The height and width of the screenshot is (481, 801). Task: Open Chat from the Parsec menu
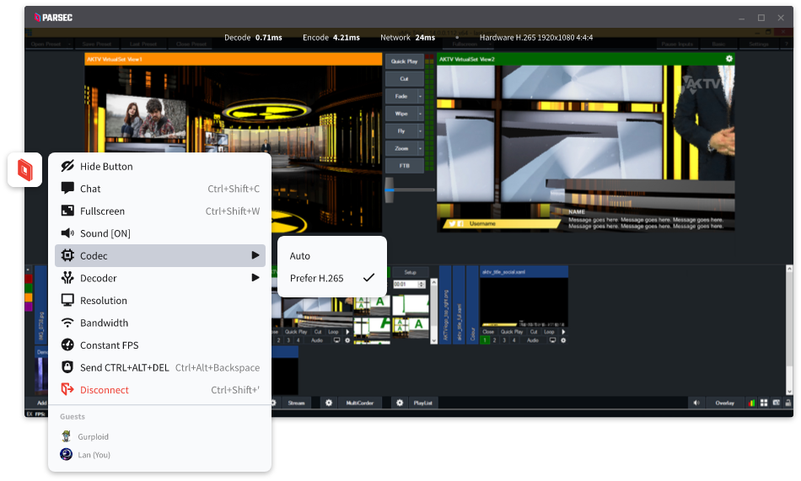click(159, 189)
